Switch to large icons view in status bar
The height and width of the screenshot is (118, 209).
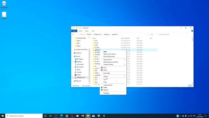(x=192, y=86)
